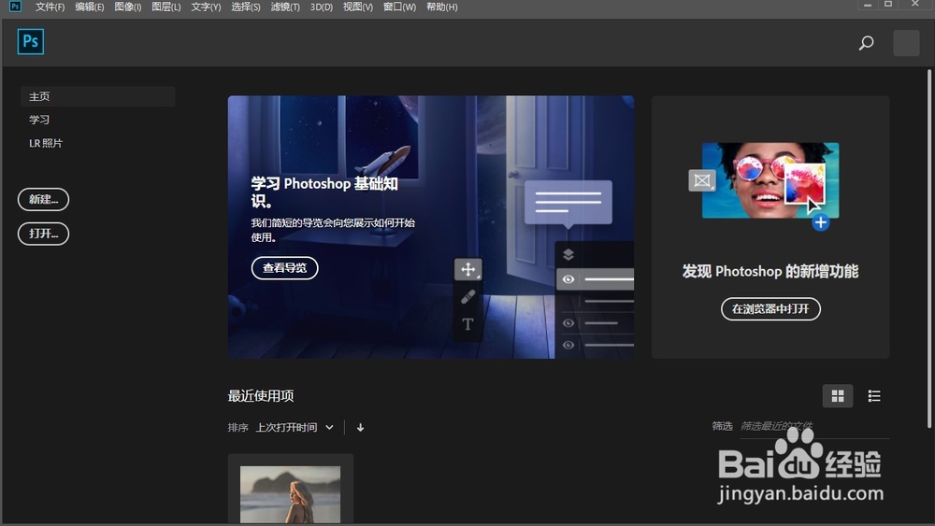
Task: Open the 滤镜(T) menu
Action: [285, 7]
